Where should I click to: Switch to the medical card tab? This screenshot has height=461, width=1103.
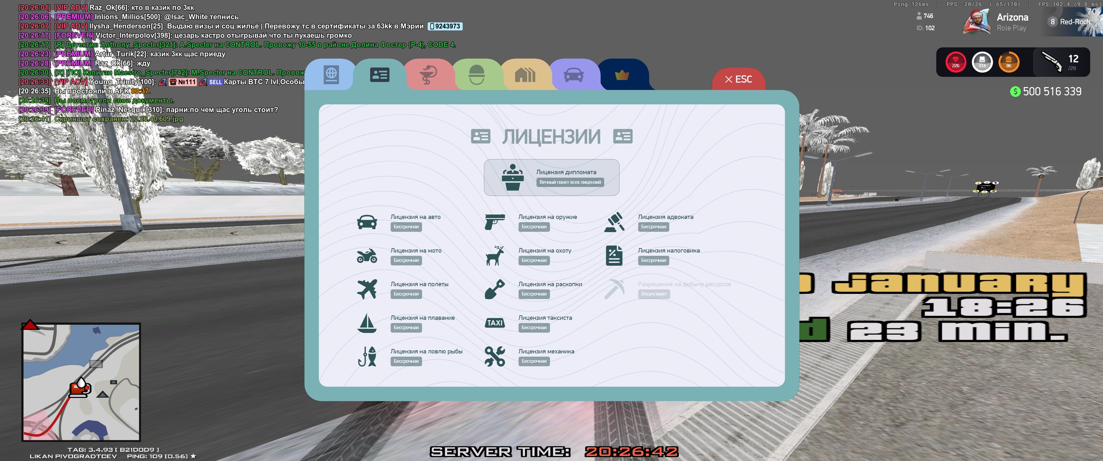(x=428, y=75)
